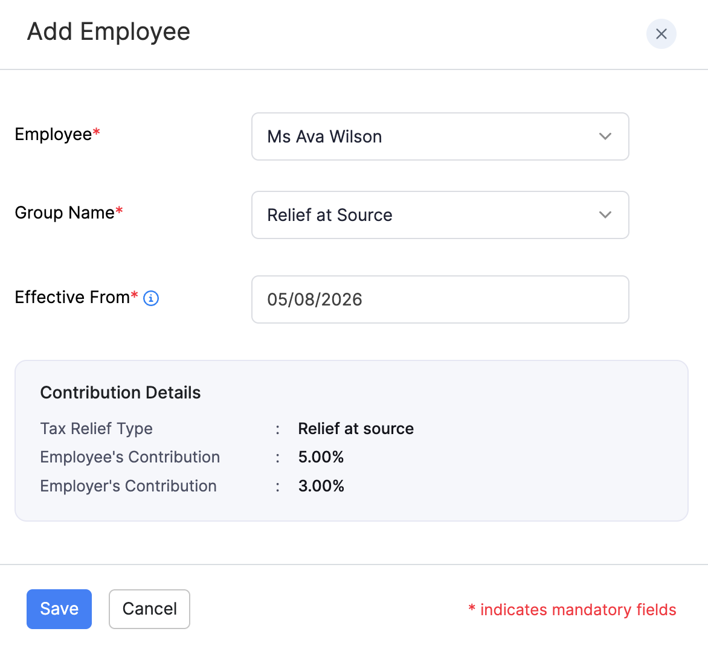The image size is (708, 646).
Task: Cancel adding the employee
Action: click(x=149, y=609)
